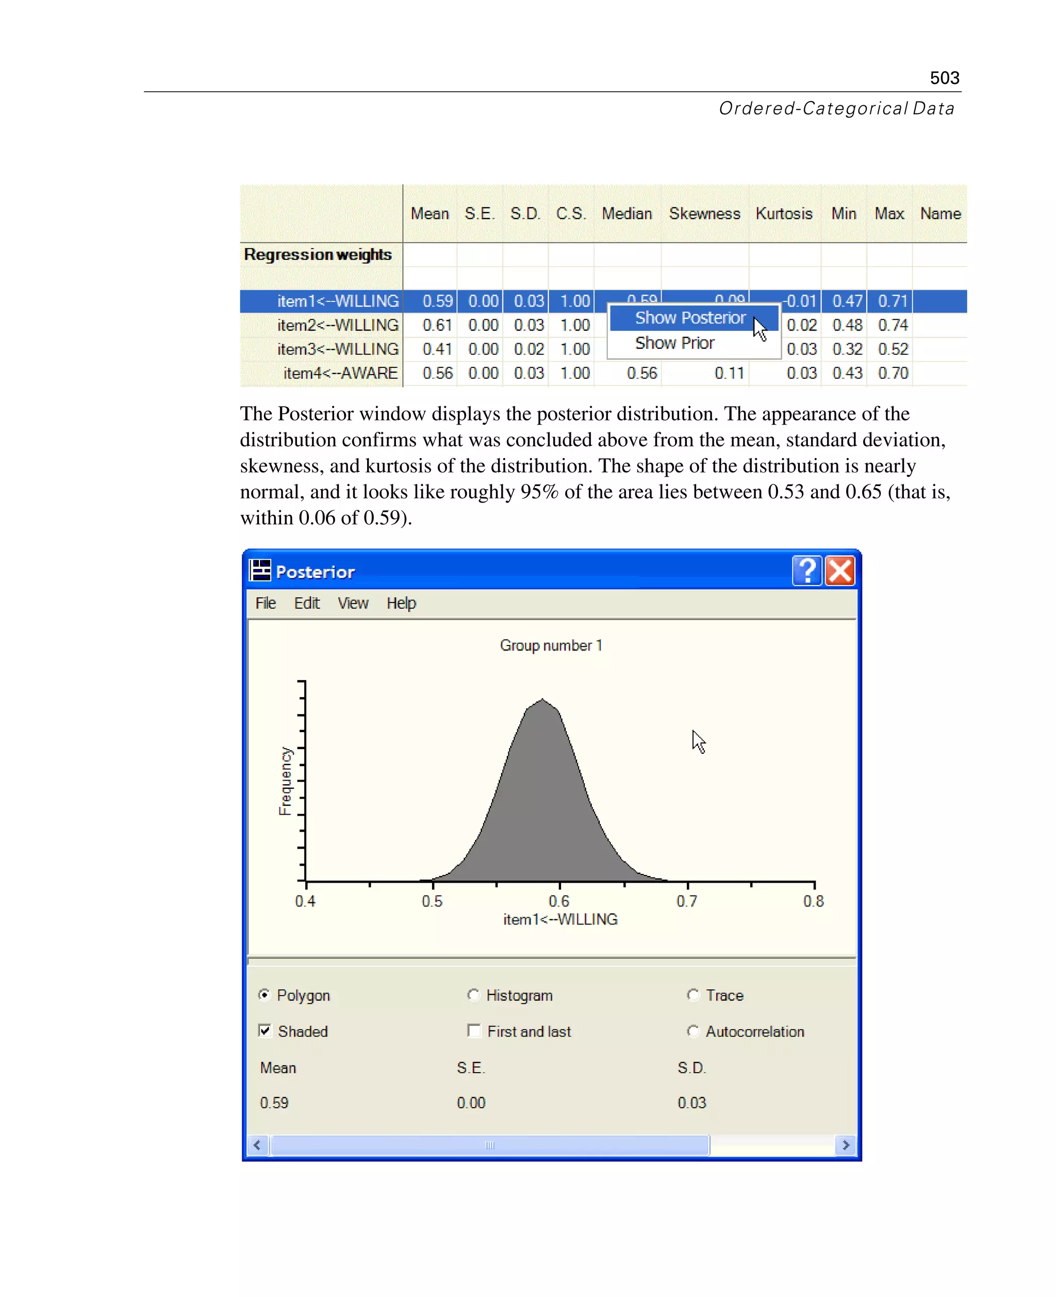
Task: Click the horizontal scrollbar thumb
Action: pos(490,1145)
